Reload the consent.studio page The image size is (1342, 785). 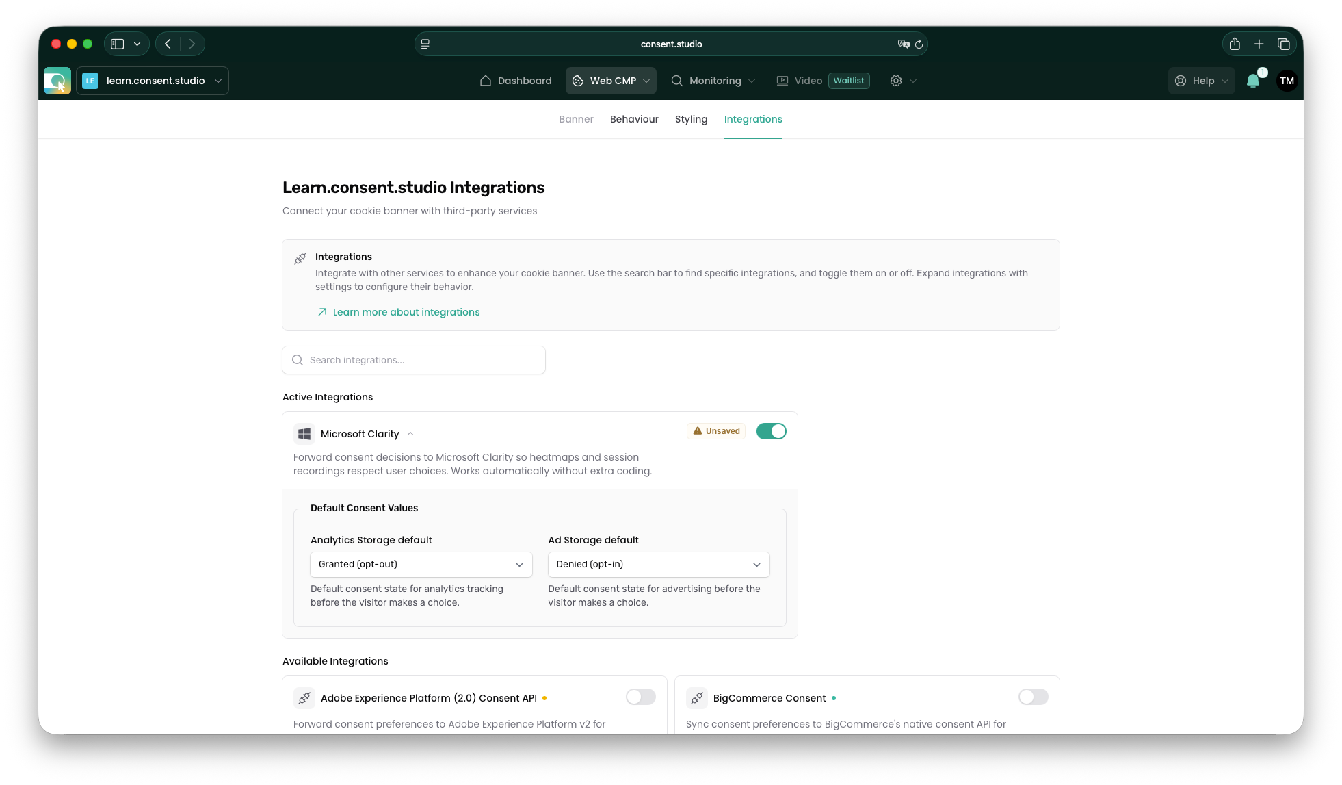click(x=919, y=44)
